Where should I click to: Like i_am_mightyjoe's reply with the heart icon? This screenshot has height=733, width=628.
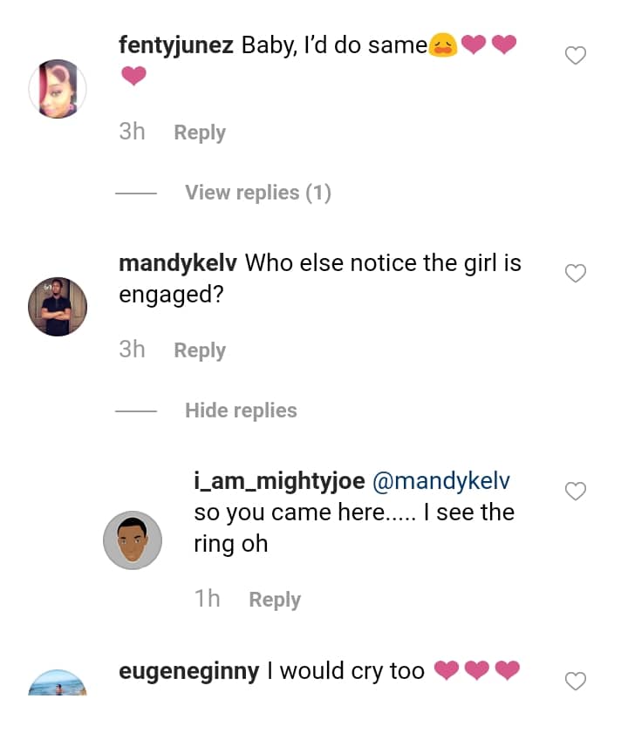576,492
